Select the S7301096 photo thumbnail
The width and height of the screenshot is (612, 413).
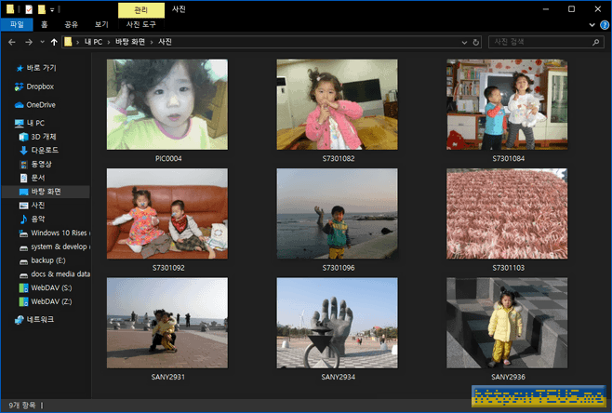337,213
